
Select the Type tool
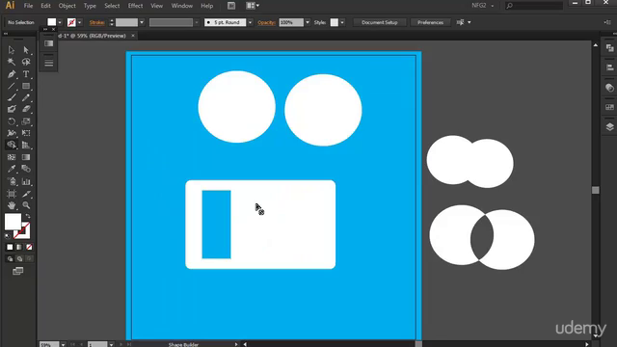(x=26, y=74)
